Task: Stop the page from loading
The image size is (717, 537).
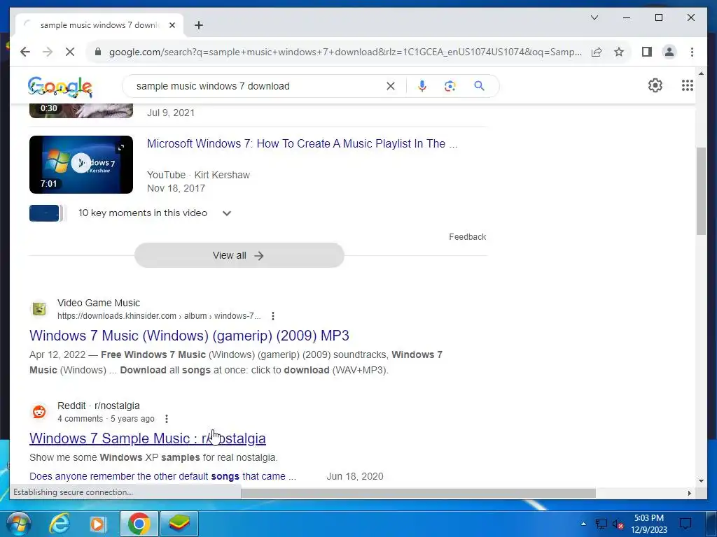Action: tap(69, 52)
